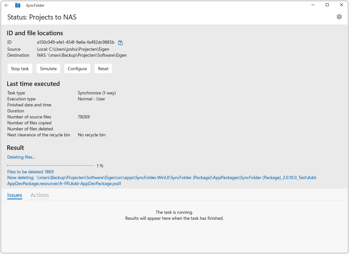Copy the task ID with clipboard icon
Viewport: 349px width, 254px height.
coord(120,43)
